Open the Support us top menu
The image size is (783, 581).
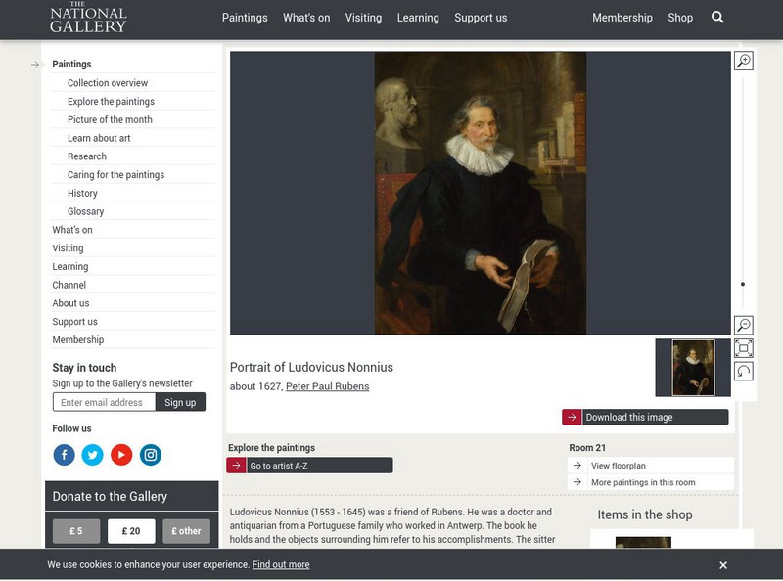[x=481, y=18]
